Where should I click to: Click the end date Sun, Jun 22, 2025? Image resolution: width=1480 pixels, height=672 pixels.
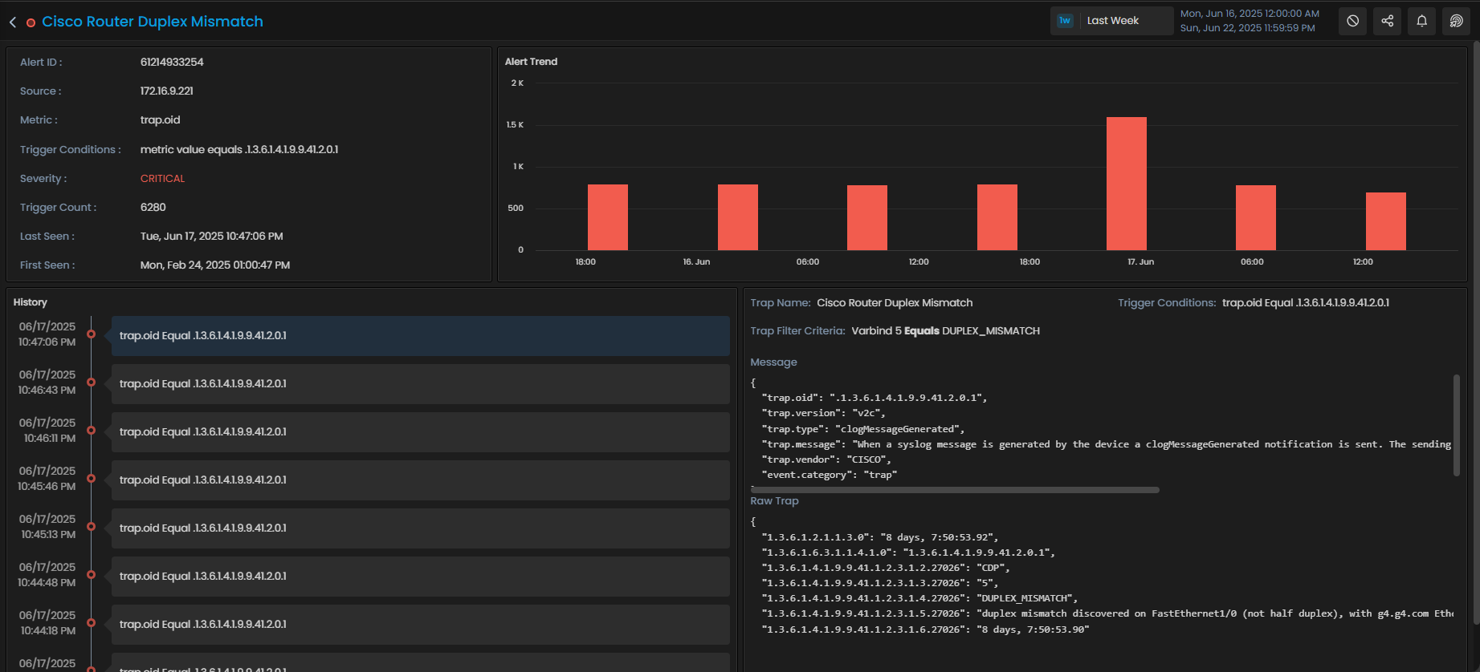[1248, 28]
